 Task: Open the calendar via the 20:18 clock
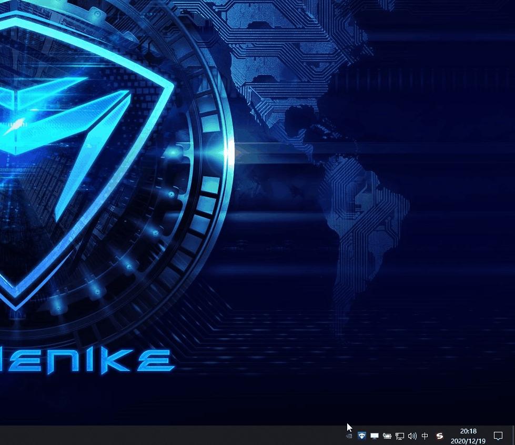click(468, 431)
